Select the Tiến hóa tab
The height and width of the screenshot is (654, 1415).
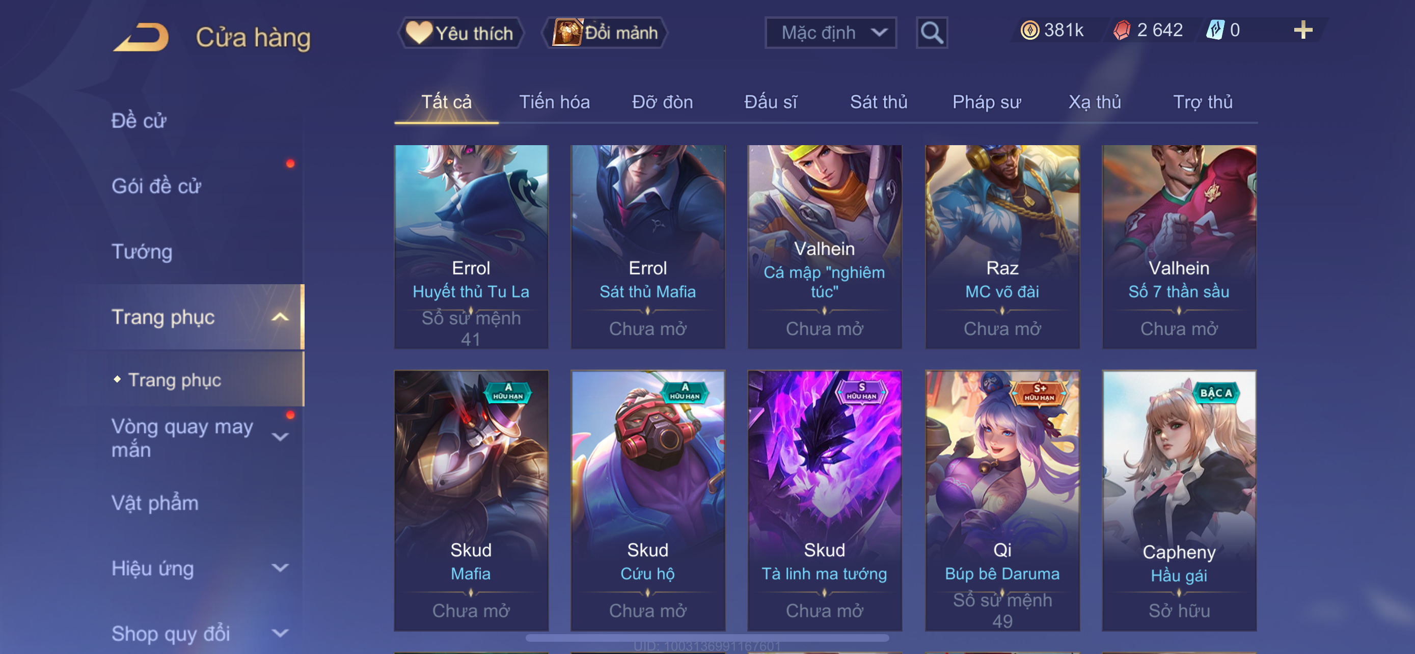(554, 102)
